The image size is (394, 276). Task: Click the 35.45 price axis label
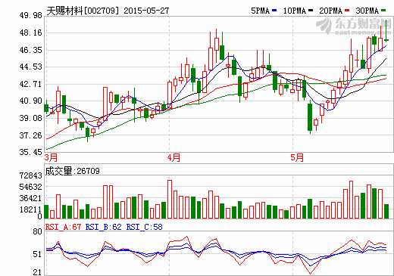point(31,152)
